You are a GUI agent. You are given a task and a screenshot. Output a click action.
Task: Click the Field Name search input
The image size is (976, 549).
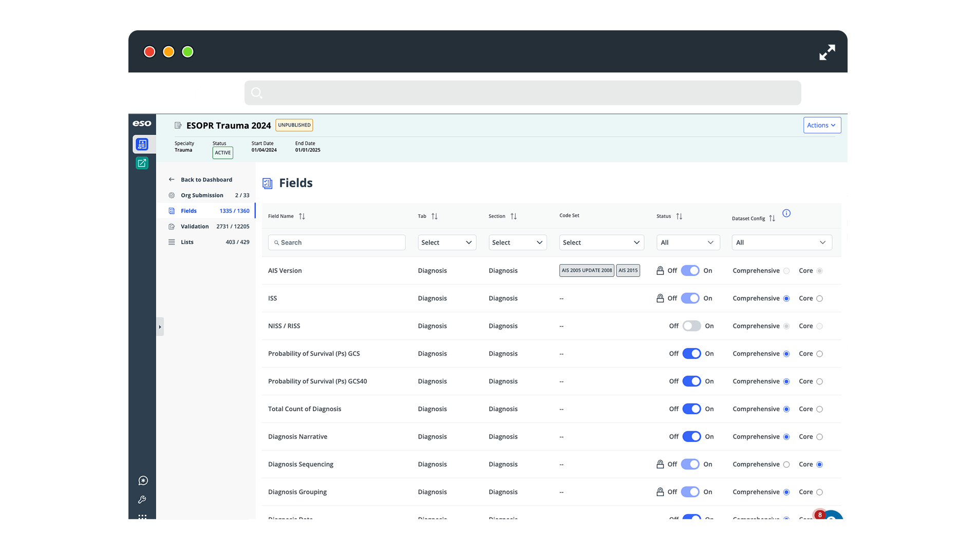337,243
